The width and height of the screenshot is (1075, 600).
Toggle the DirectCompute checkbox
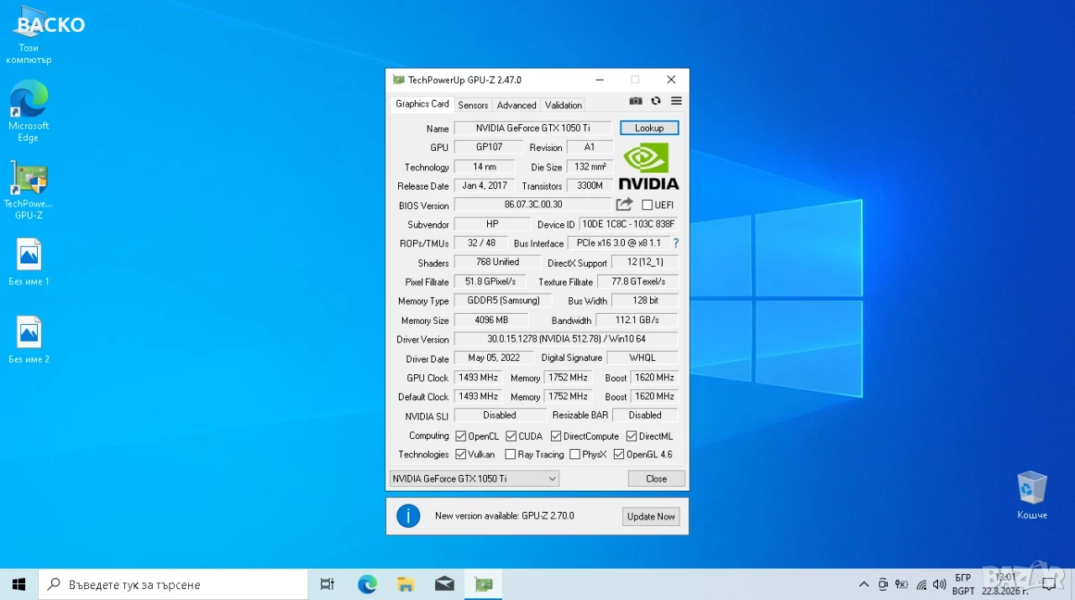556,436
